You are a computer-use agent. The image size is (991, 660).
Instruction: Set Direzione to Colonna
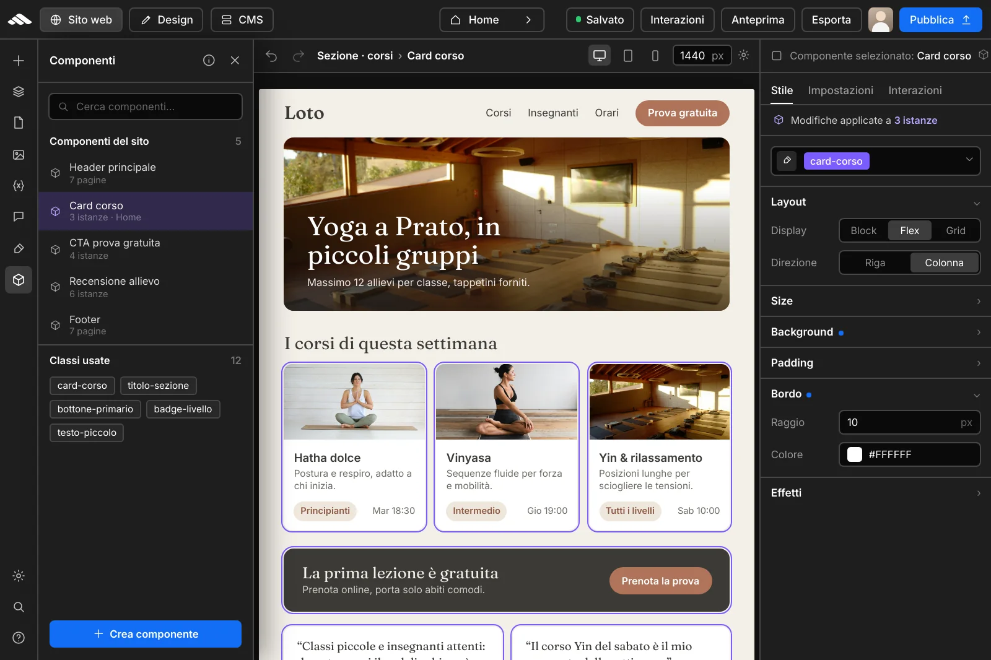[944, 263]
